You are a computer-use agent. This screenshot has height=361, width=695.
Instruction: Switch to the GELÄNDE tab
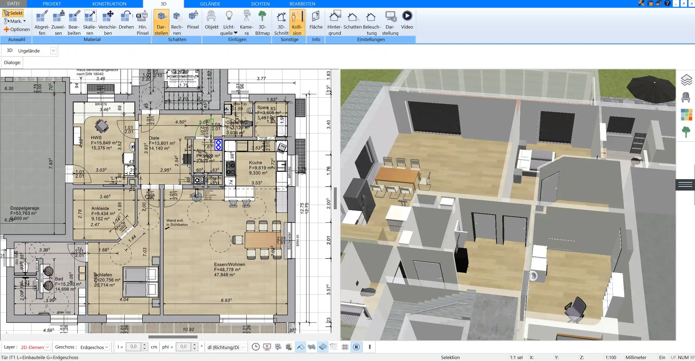click(210, 4)
